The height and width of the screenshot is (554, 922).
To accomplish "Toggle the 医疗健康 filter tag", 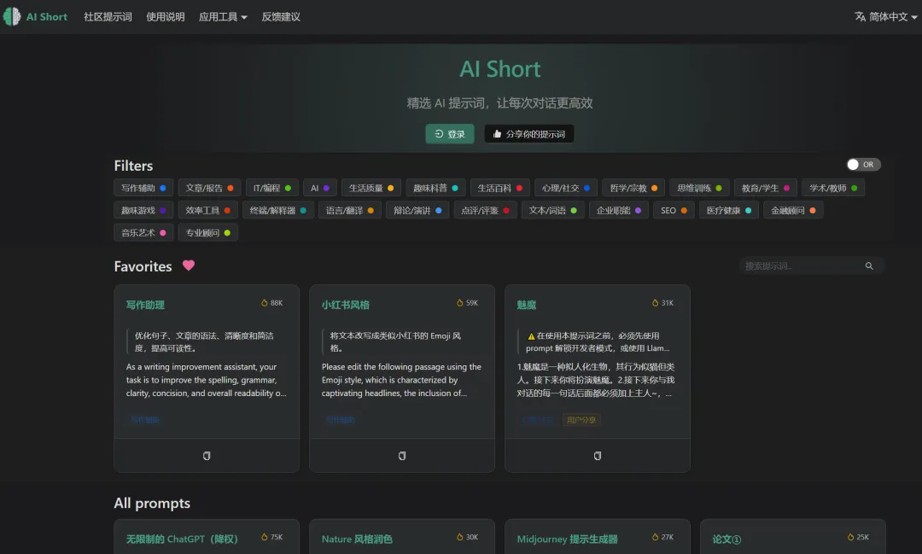I will (728, 211).
